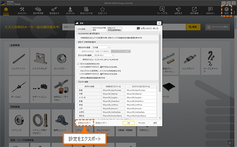
Task: Click customized cell MisumiFA_Material
Action: (x=141, y=94)
